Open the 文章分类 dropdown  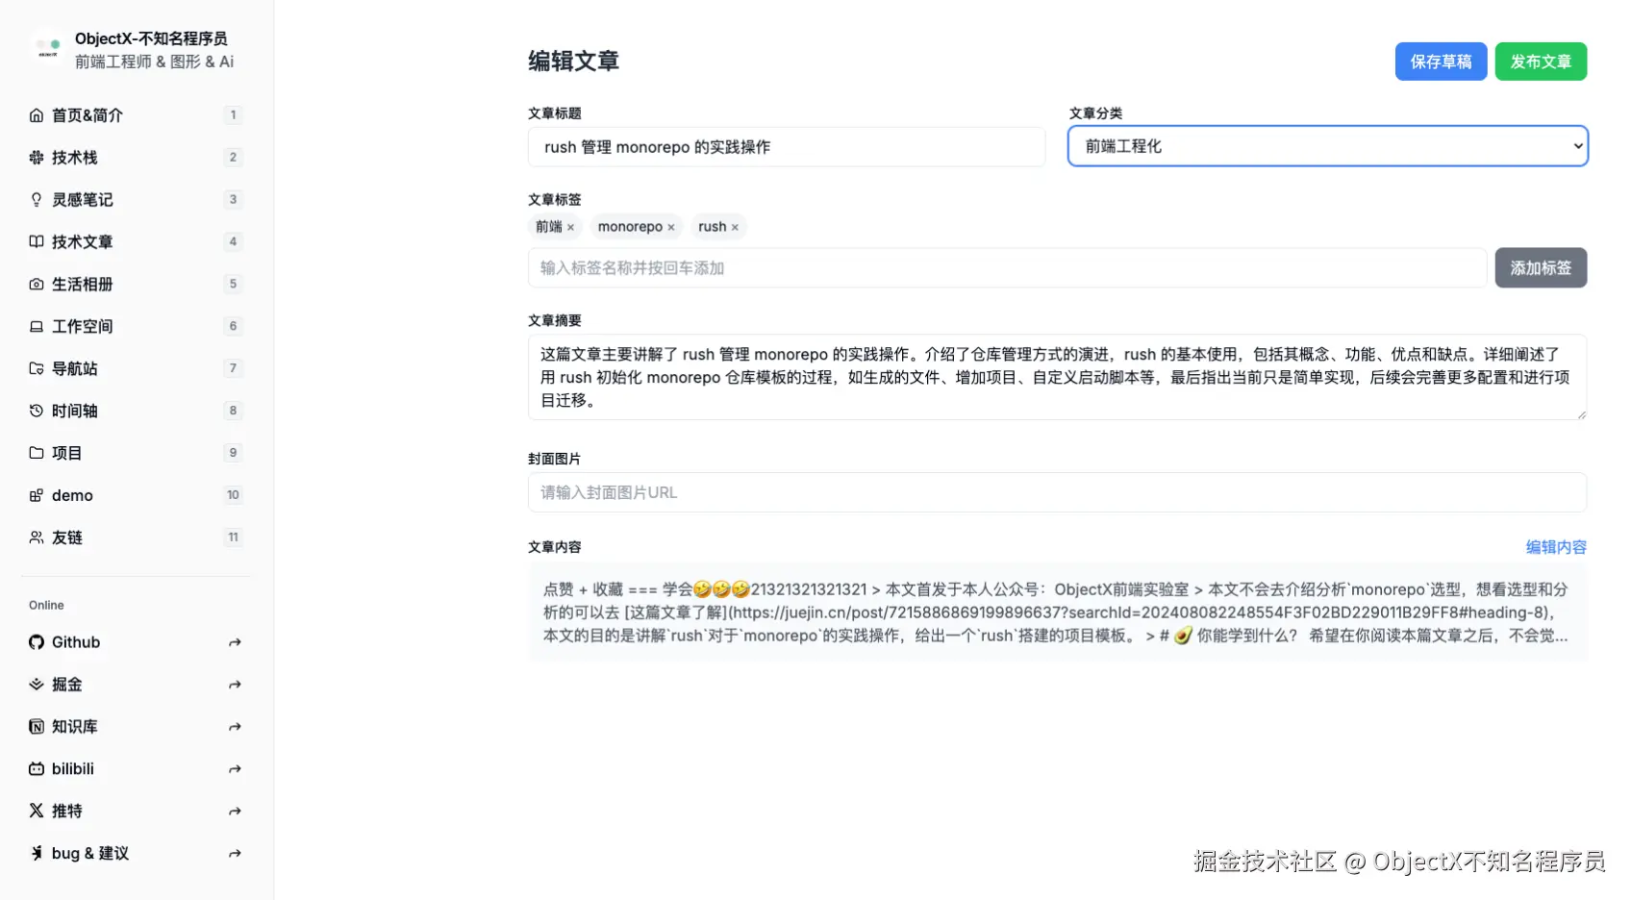point(1327,146)
